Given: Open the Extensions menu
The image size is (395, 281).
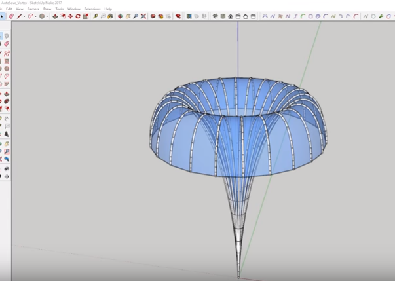Looking at the screenshot, I should (92, 9).
